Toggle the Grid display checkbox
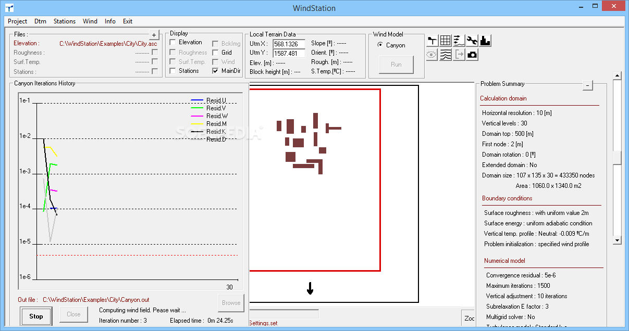Image resolution: width=629 pixels, height=331 pixels. 216,53
